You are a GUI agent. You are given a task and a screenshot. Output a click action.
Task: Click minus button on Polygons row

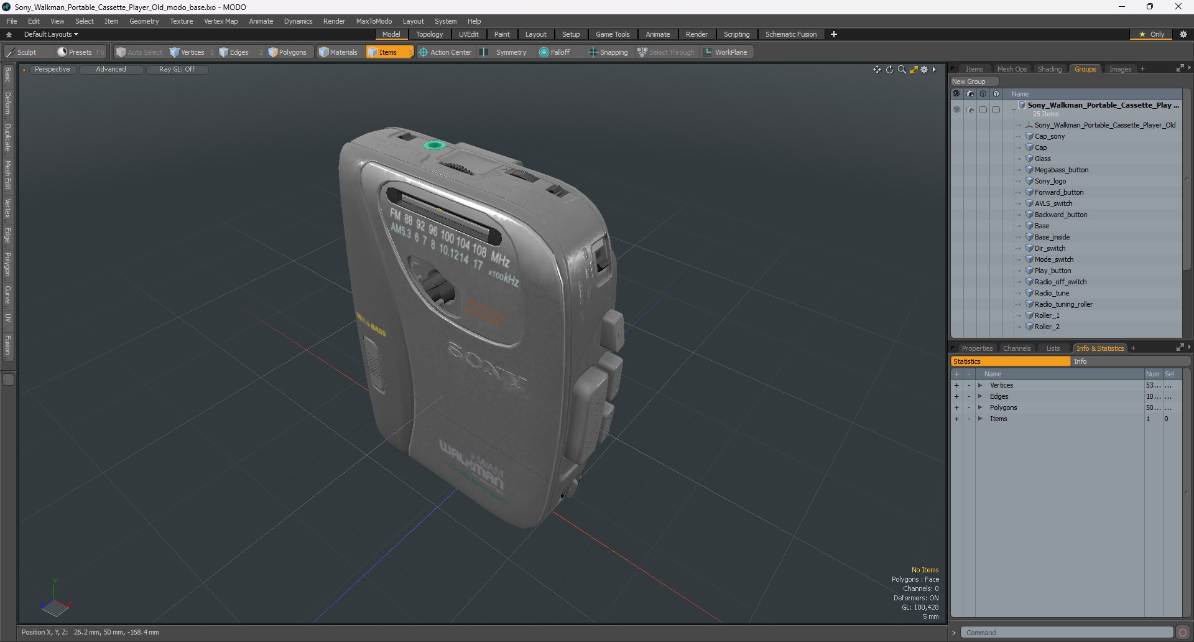point(968,408)
